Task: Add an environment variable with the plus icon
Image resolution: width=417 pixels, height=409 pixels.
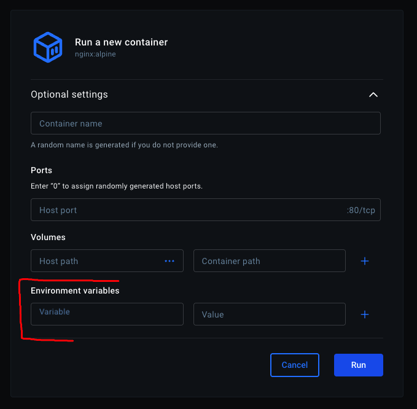Action: [x=364, y=314]
